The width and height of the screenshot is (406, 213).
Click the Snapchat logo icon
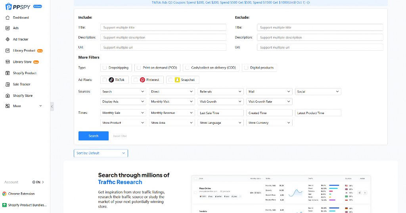click(x=177, y=80)
